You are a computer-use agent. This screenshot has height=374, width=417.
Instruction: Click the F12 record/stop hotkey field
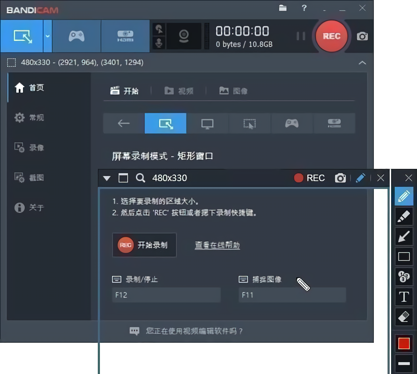coord(166,295)
